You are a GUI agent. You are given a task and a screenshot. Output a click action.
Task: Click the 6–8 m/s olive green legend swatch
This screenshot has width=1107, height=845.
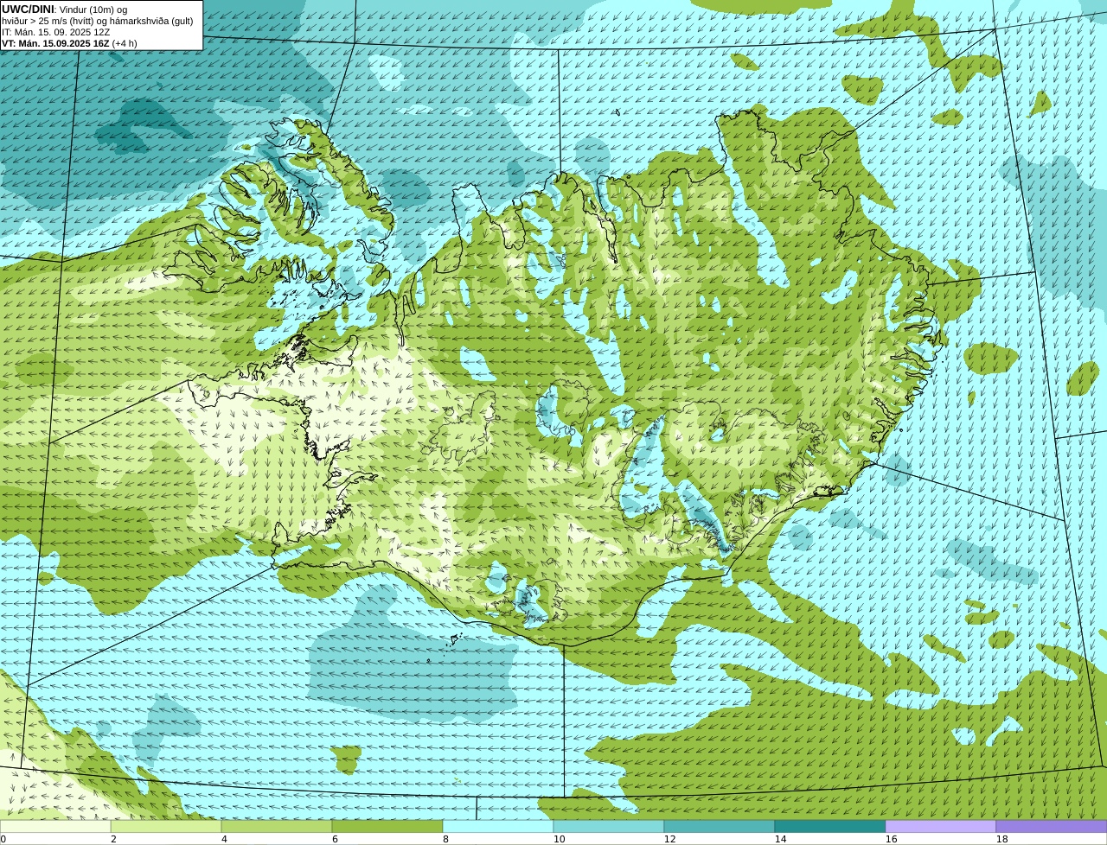tap(387, 826)
